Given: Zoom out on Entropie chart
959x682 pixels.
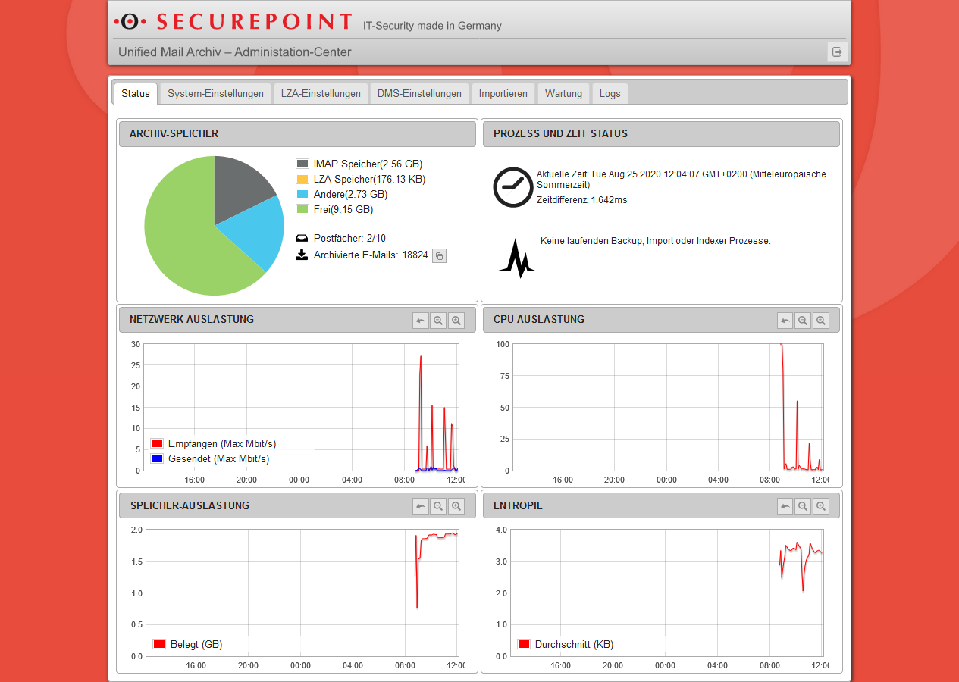Looking at the screenshot, I should pos(803,506).
